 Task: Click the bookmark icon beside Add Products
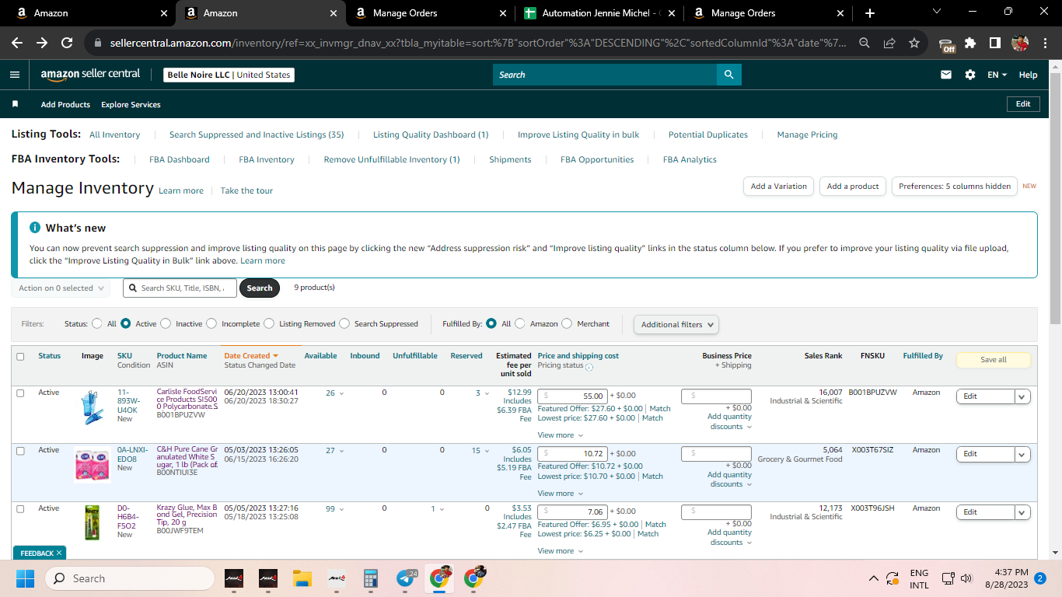(x=15, y=104)
